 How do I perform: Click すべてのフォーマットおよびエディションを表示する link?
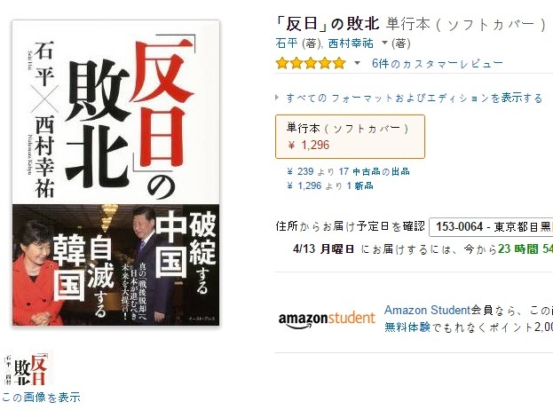414,98
